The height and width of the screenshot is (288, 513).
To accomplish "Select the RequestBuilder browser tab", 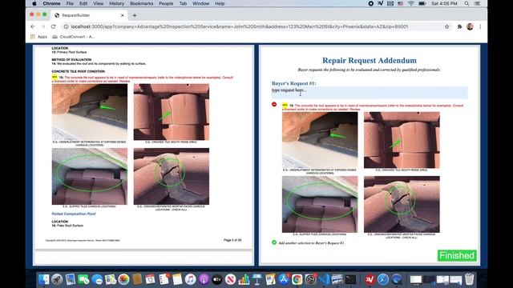I will [89, 15].
